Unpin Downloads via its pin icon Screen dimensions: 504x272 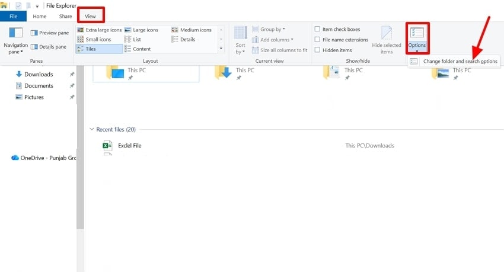pos(72,74)
